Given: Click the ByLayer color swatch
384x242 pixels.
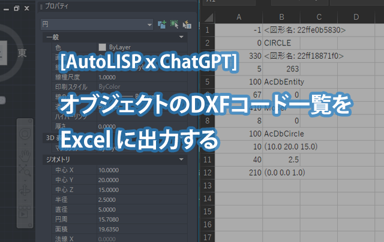Looking at the screenshot, I should coord(102,47).
